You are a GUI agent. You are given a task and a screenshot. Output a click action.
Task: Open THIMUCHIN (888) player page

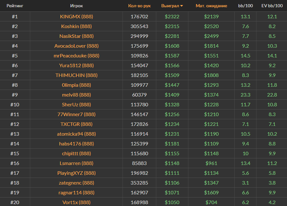77,75
